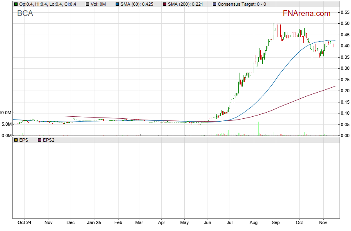
Task: Click the 0.50 price axis label
Action: pos(345,24)
